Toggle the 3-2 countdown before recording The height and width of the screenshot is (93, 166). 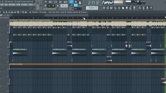(56, 2)
